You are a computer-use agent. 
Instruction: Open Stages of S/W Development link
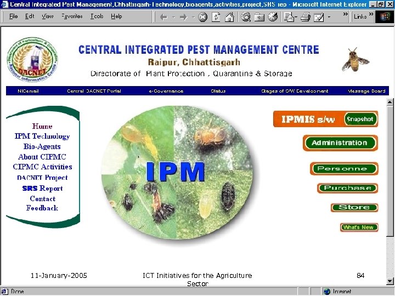click(295, 91)
